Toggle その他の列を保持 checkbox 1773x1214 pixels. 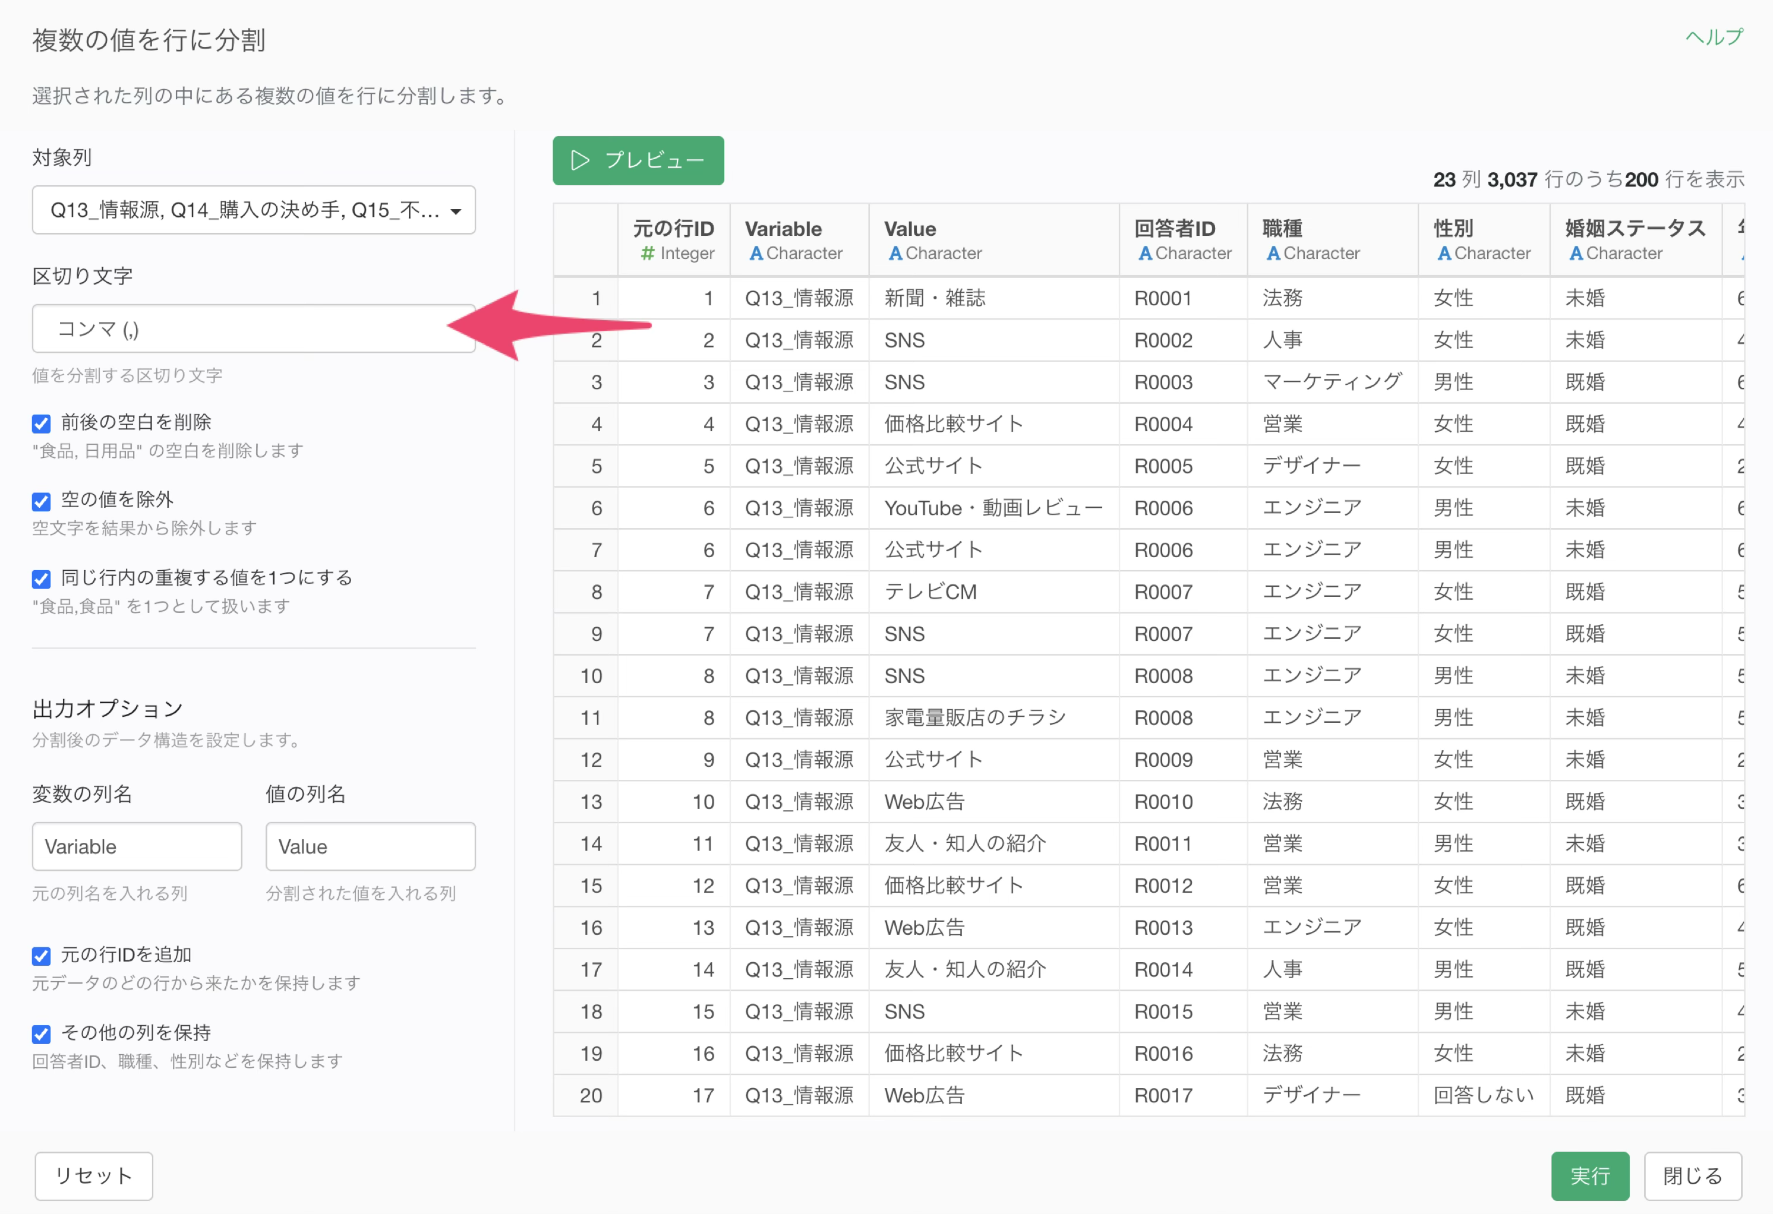[41, 1033]
